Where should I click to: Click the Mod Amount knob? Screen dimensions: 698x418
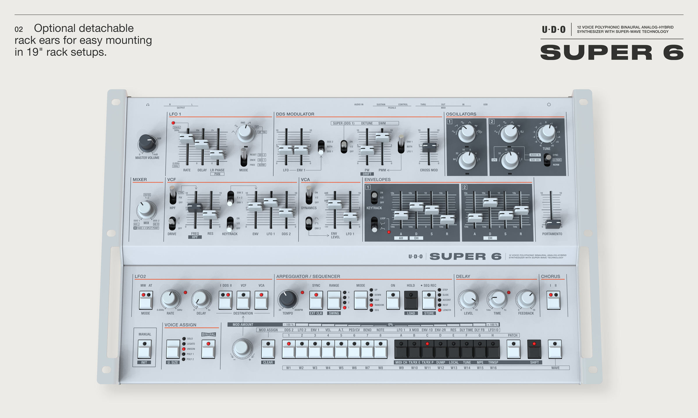[242, 348]
